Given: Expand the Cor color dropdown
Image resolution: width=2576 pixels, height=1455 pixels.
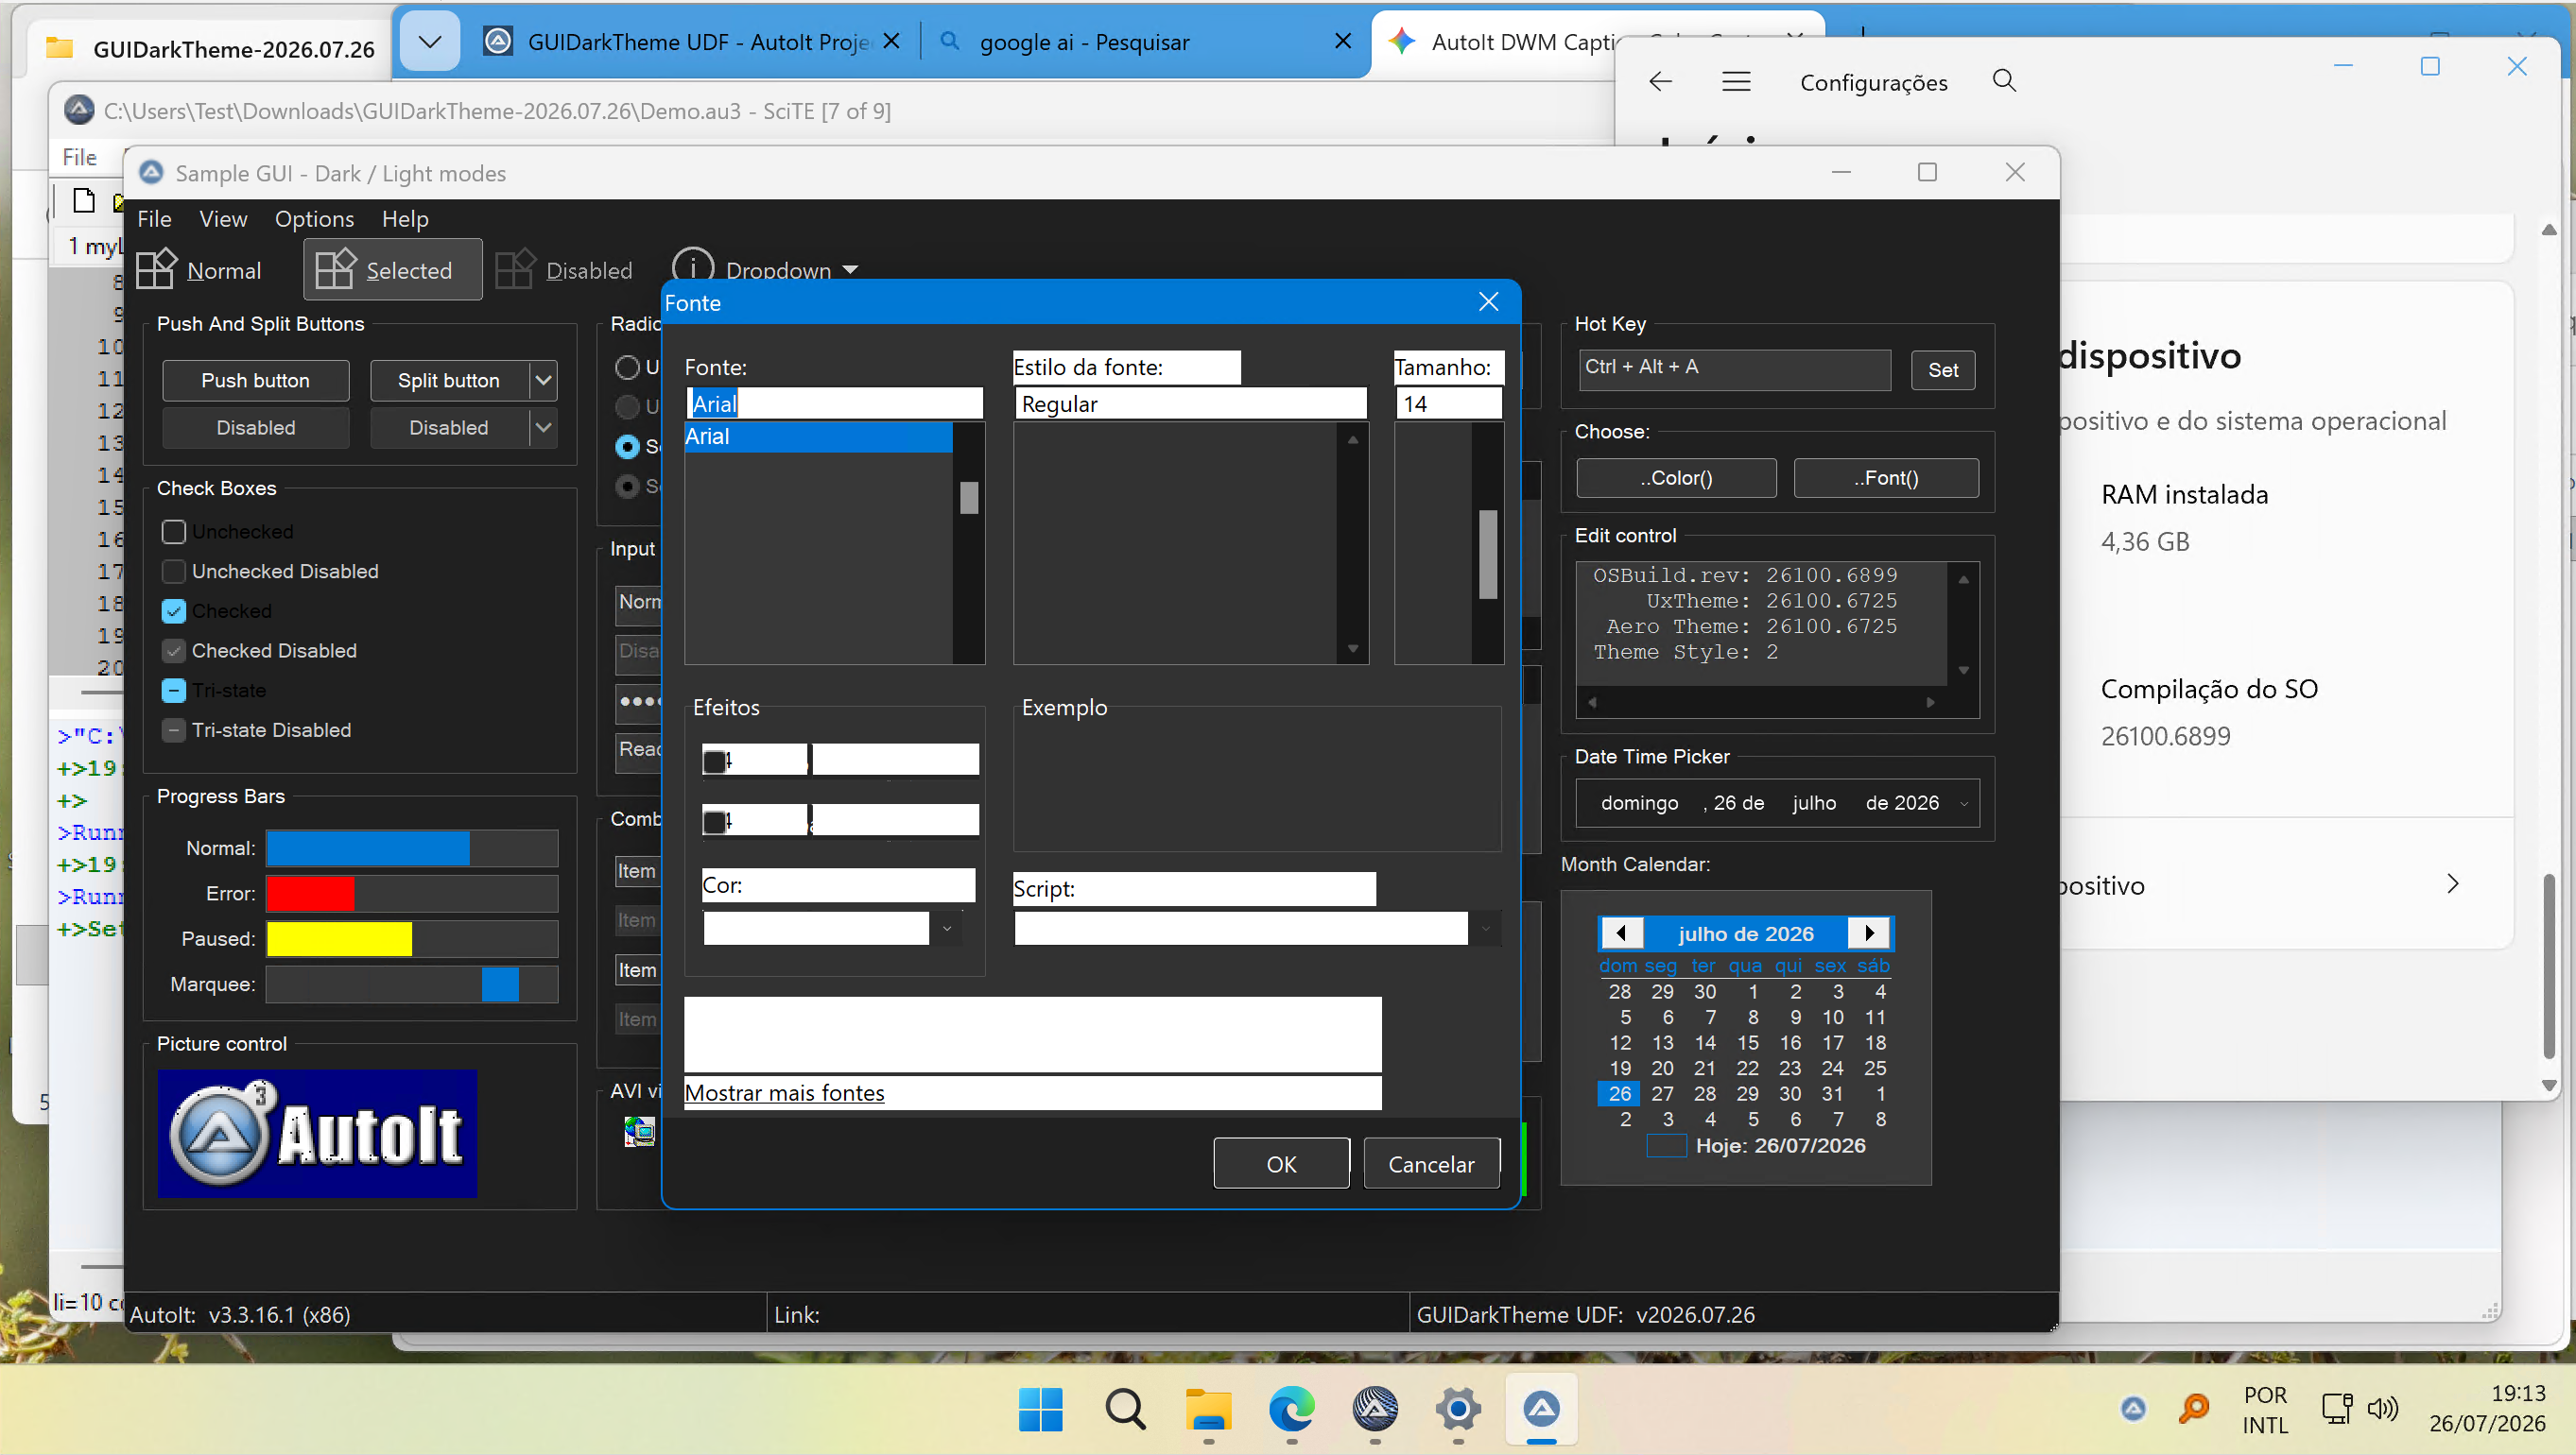Looking at the screenshot, I should (x=947, y=929).
